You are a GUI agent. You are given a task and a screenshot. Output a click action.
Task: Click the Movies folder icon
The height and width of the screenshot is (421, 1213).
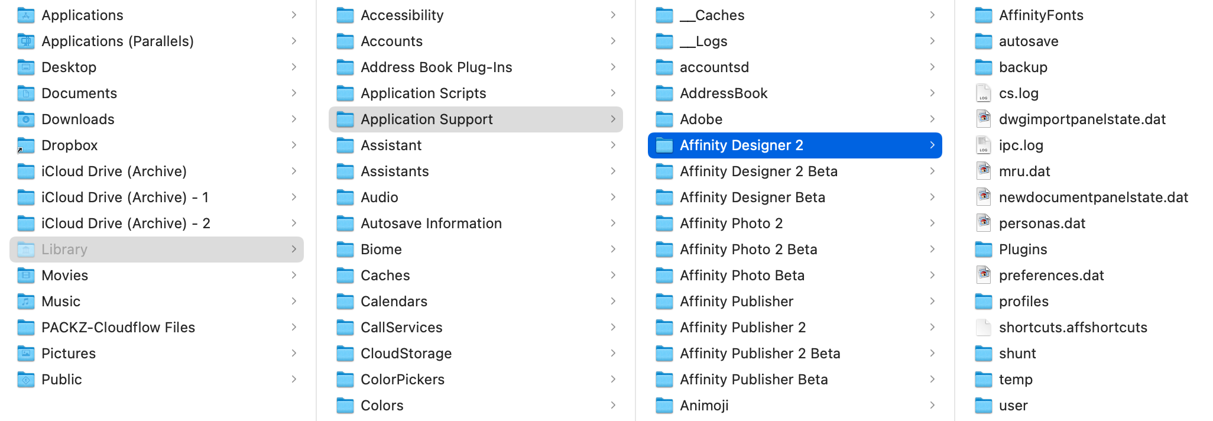pyautogui.click(x=26, y=276)
